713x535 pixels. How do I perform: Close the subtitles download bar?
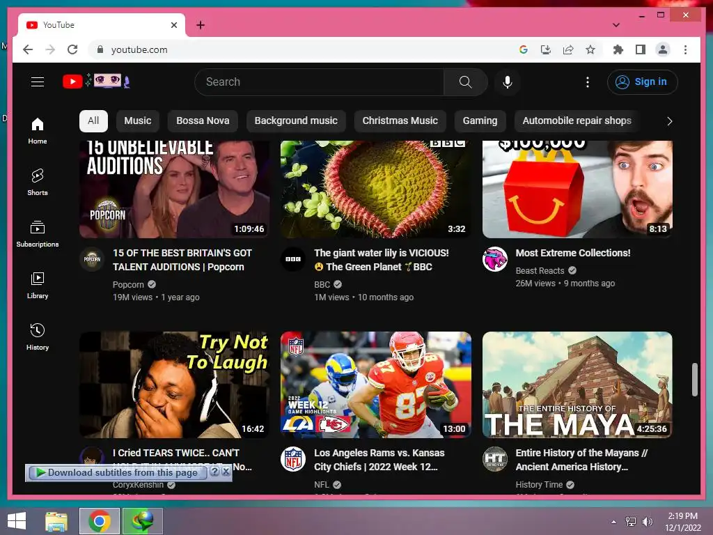pyautogui.click(x=226, y=472)
